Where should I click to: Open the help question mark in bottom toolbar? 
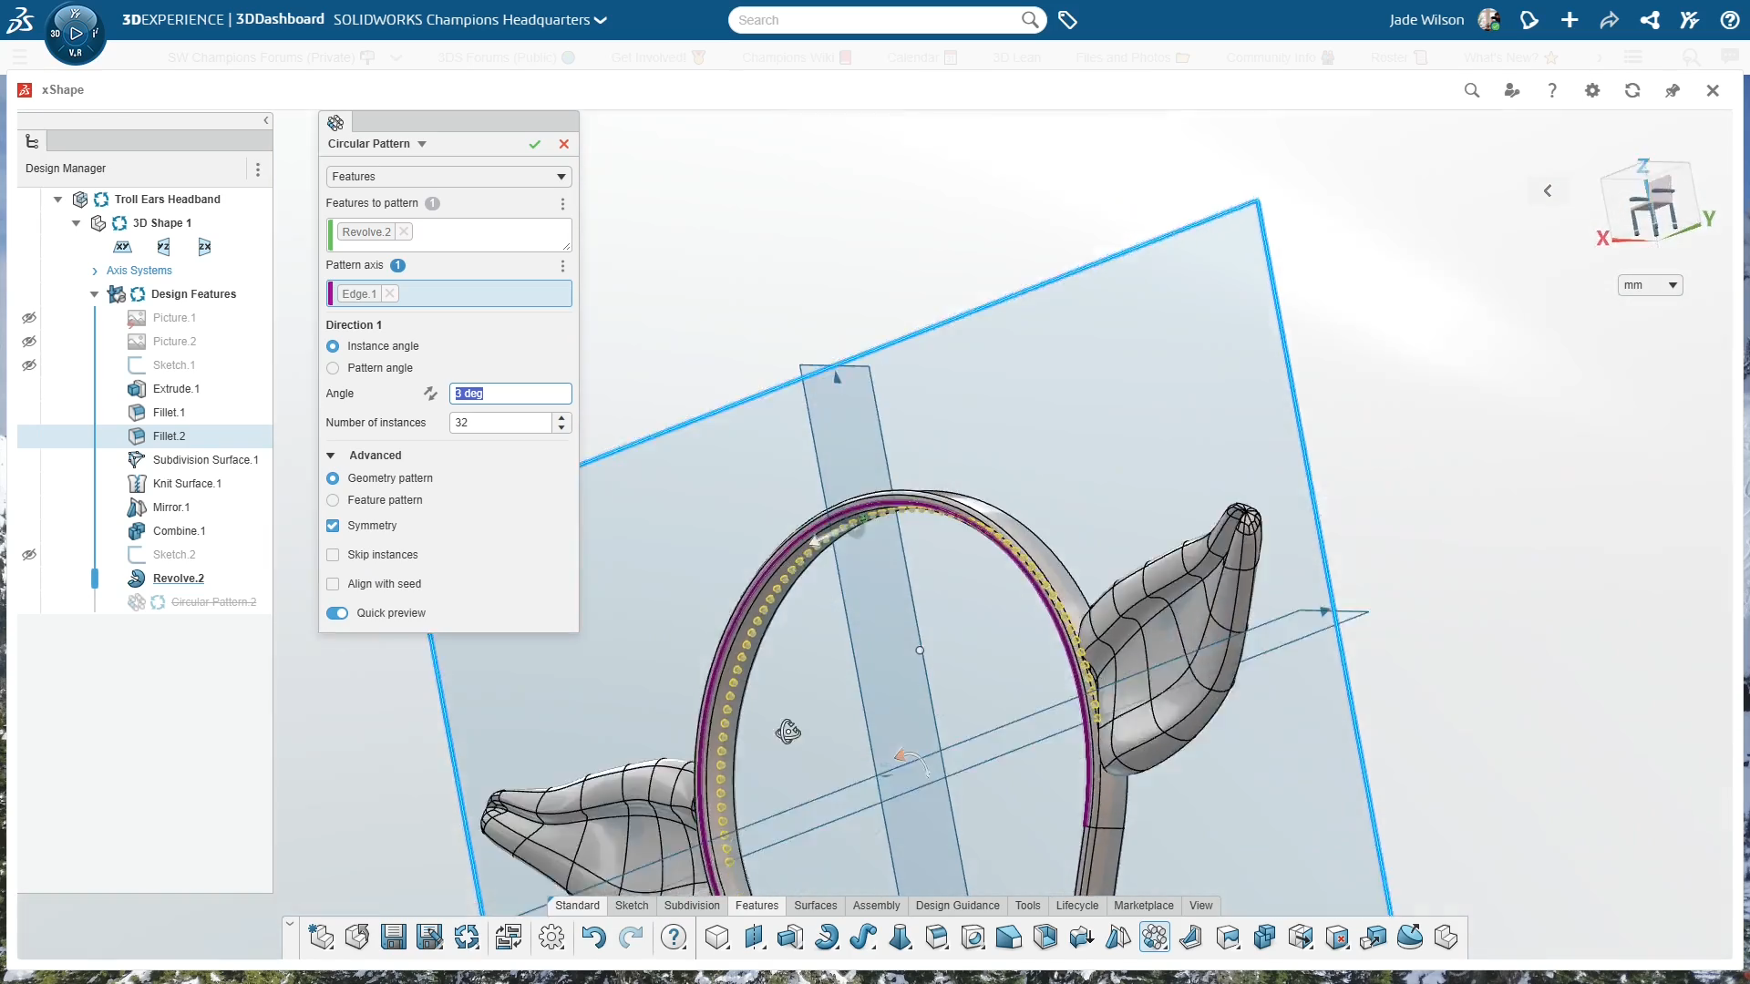click(x=674, y=937)
